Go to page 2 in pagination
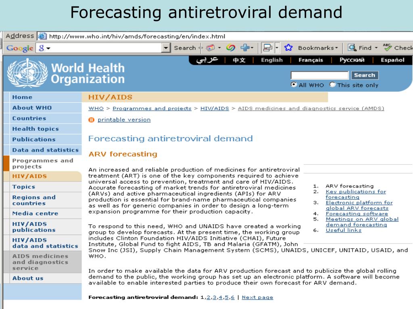This screenshot has height=309, width=413. tap(208, 297)
